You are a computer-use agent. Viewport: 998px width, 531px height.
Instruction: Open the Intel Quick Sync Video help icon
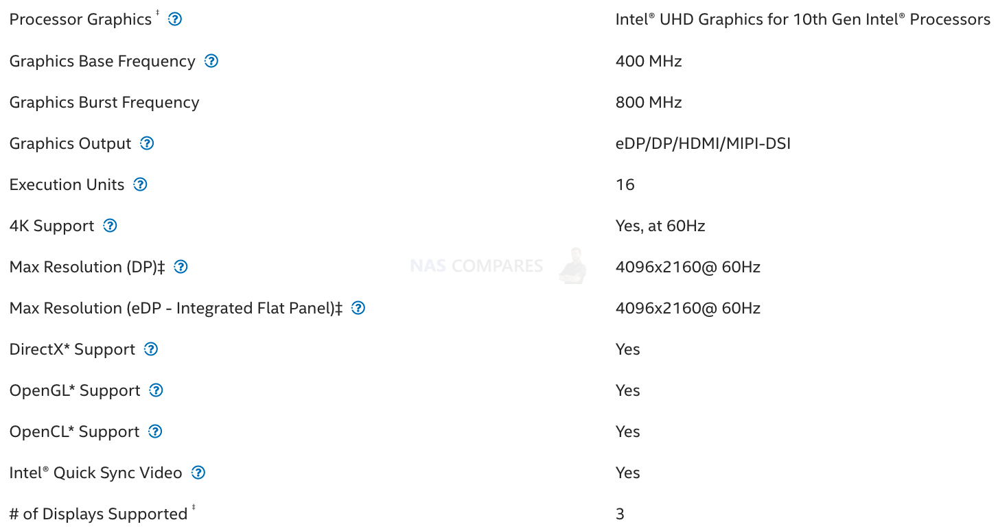[198, 472]
